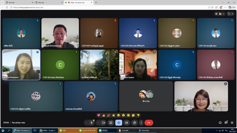Turn off the emoji reactions bar
The height and width of the screenshot is (133, 237).
(119, 122)
